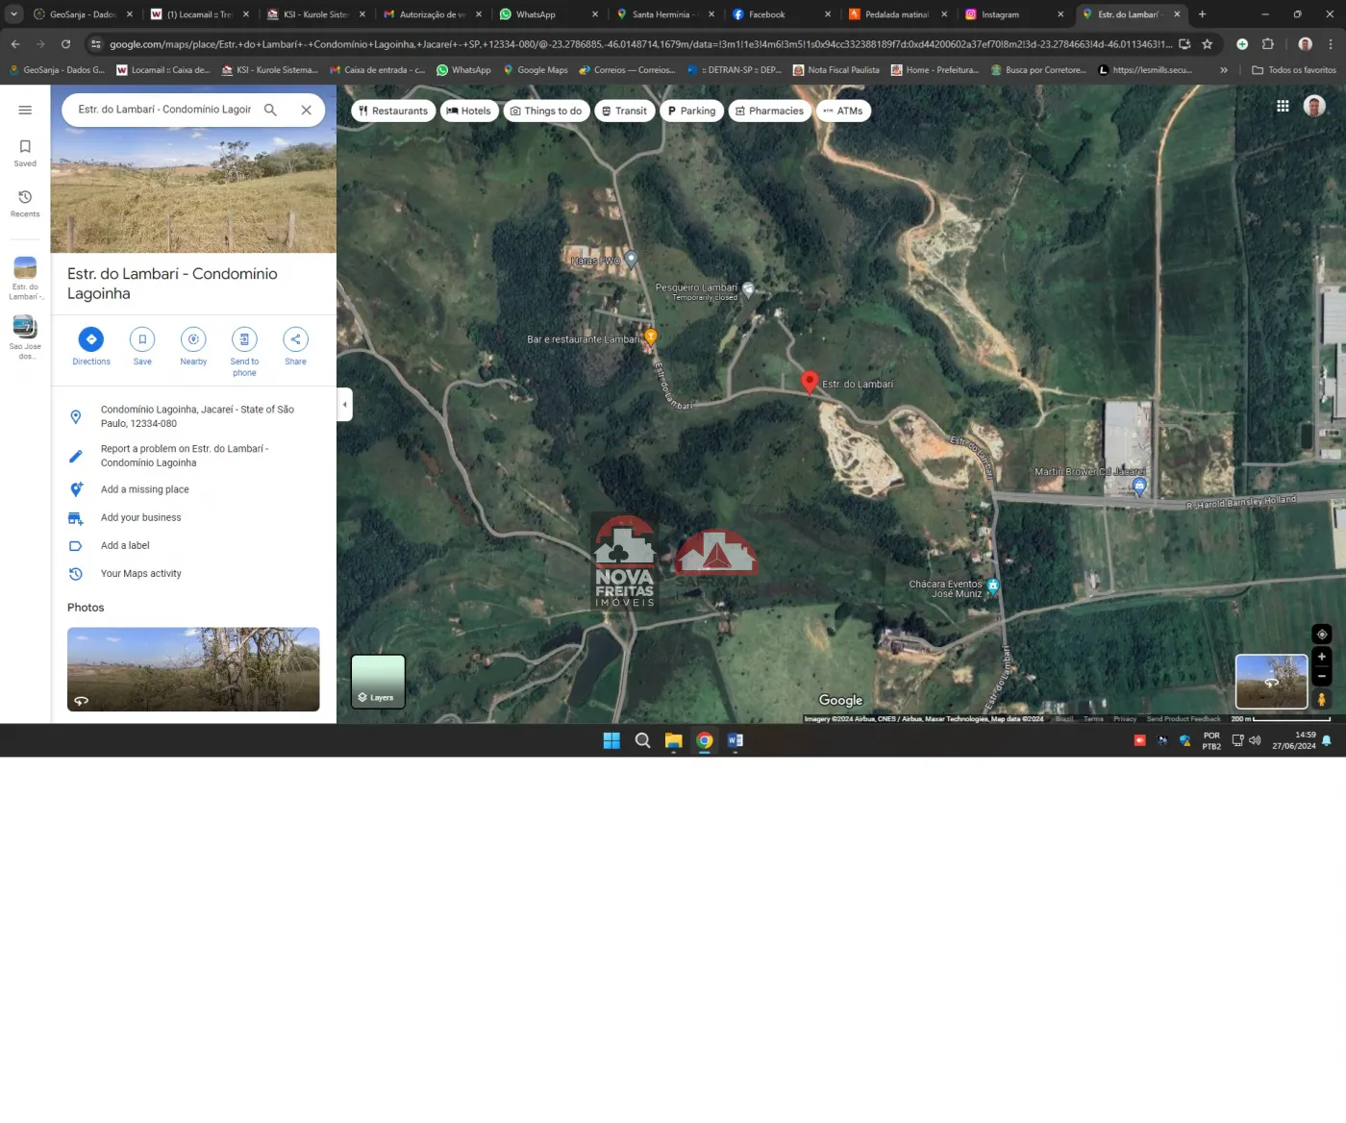Open the Google apps grid
This screenshot has width=1346, height=1123.
click(1283, 107)
